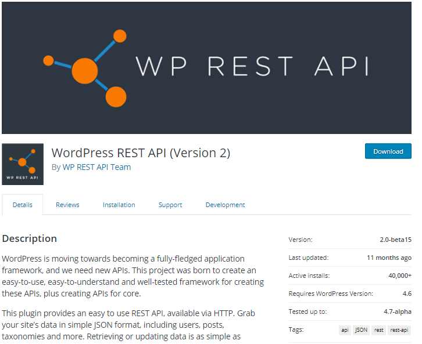The image size is (422, 344).
Task: Click the 'rest-api' tag
Action: (x=399, y=330)
